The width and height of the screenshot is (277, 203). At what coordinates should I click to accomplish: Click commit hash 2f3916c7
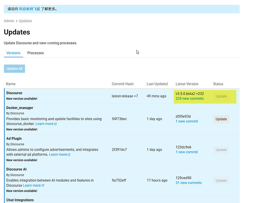(119, 149)
